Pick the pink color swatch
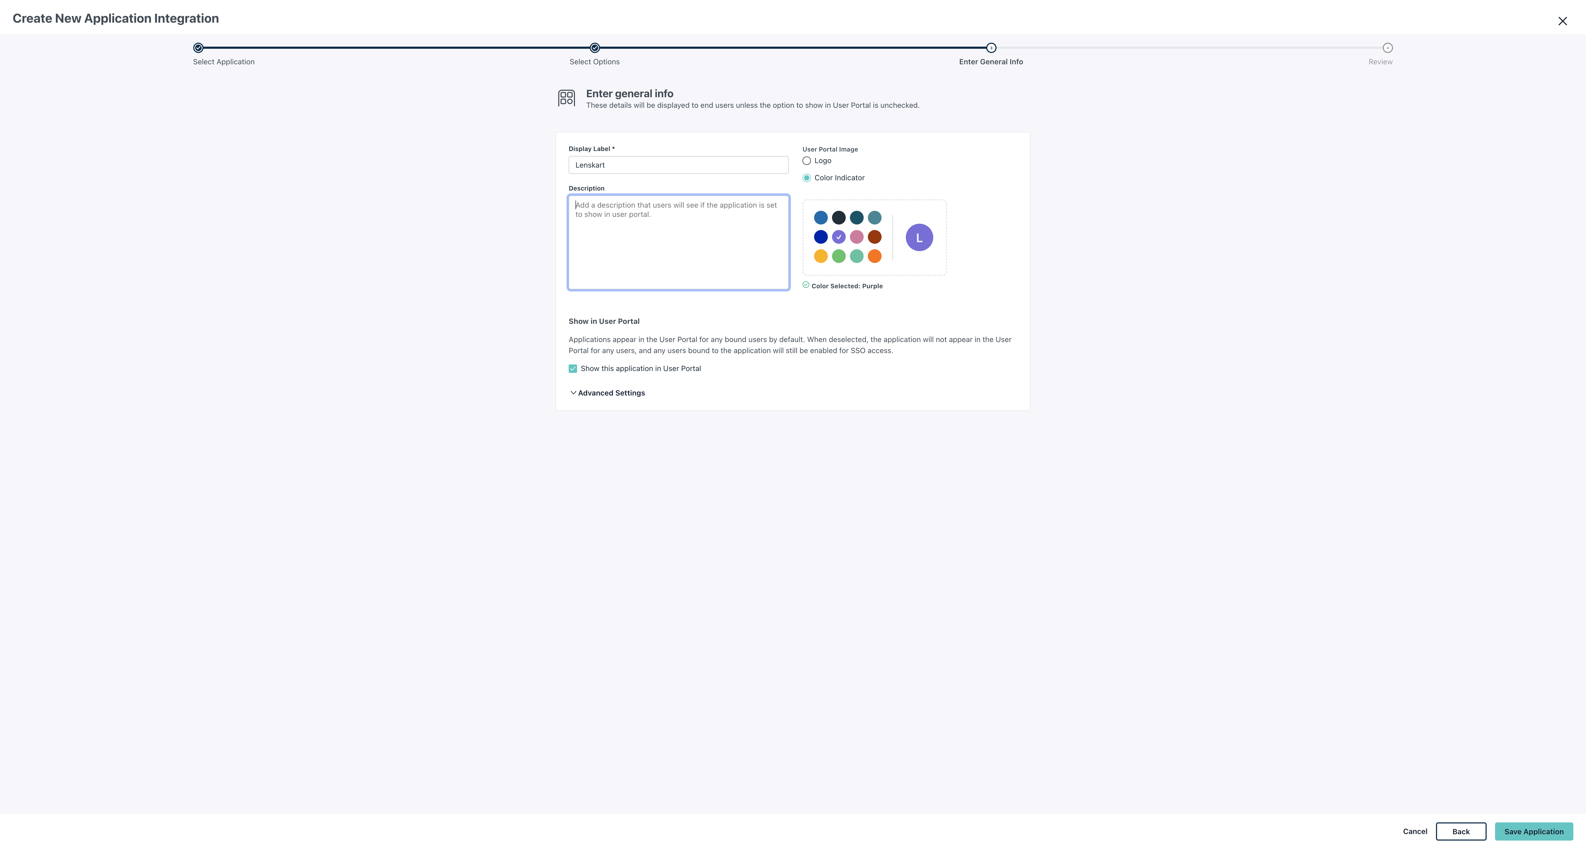Image resolution: width=1586 pixels, height=849 pixels. click(x=857, y=237)
